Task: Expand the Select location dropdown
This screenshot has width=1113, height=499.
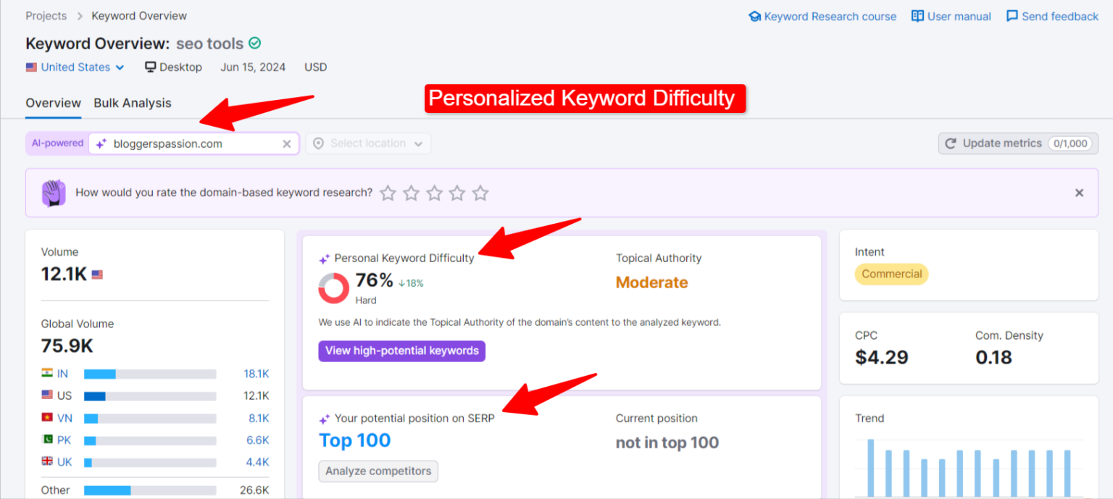Action: point(368,143)
